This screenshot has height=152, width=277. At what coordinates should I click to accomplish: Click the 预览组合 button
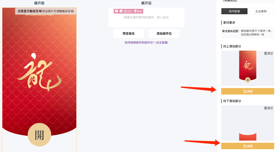coord(128,34)
